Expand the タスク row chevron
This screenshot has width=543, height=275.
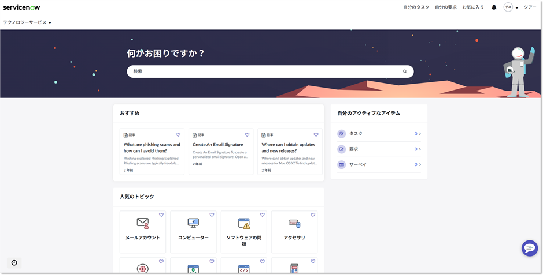point(420,134)
